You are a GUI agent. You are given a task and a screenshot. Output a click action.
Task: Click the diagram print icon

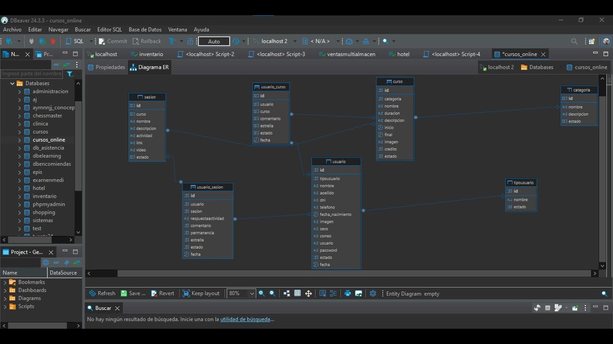point(348,293)
